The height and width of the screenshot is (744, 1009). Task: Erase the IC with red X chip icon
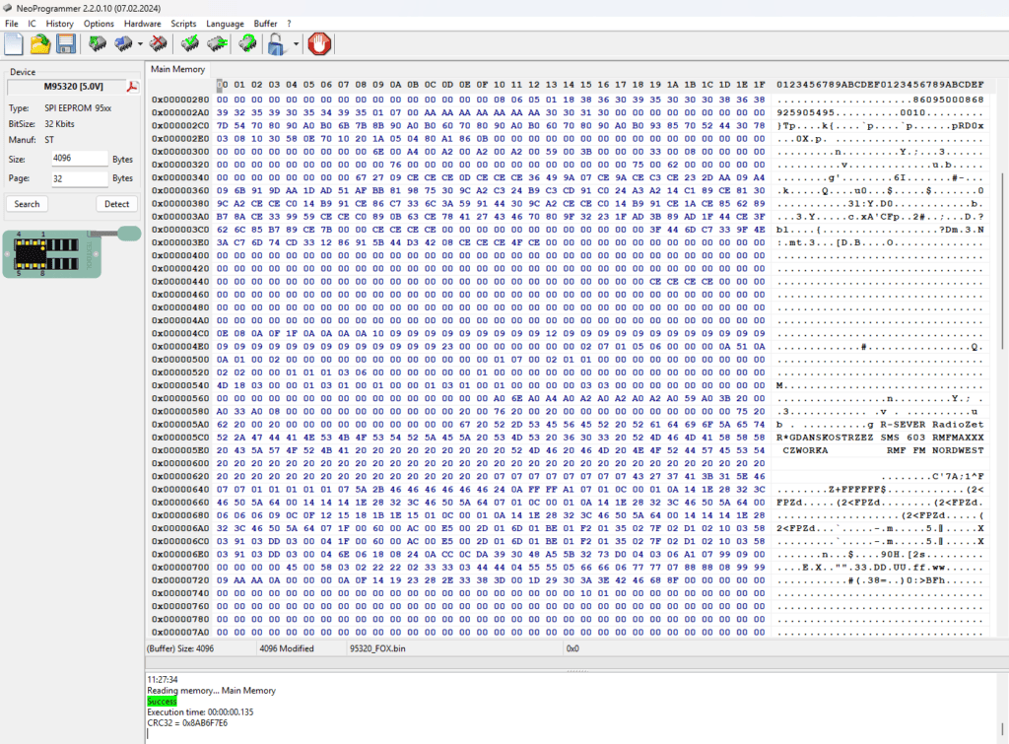click(x=157, y=43)
